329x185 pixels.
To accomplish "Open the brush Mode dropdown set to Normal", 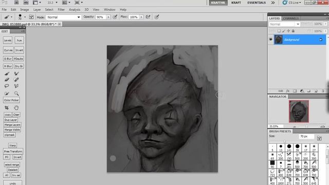I will 63,17.
